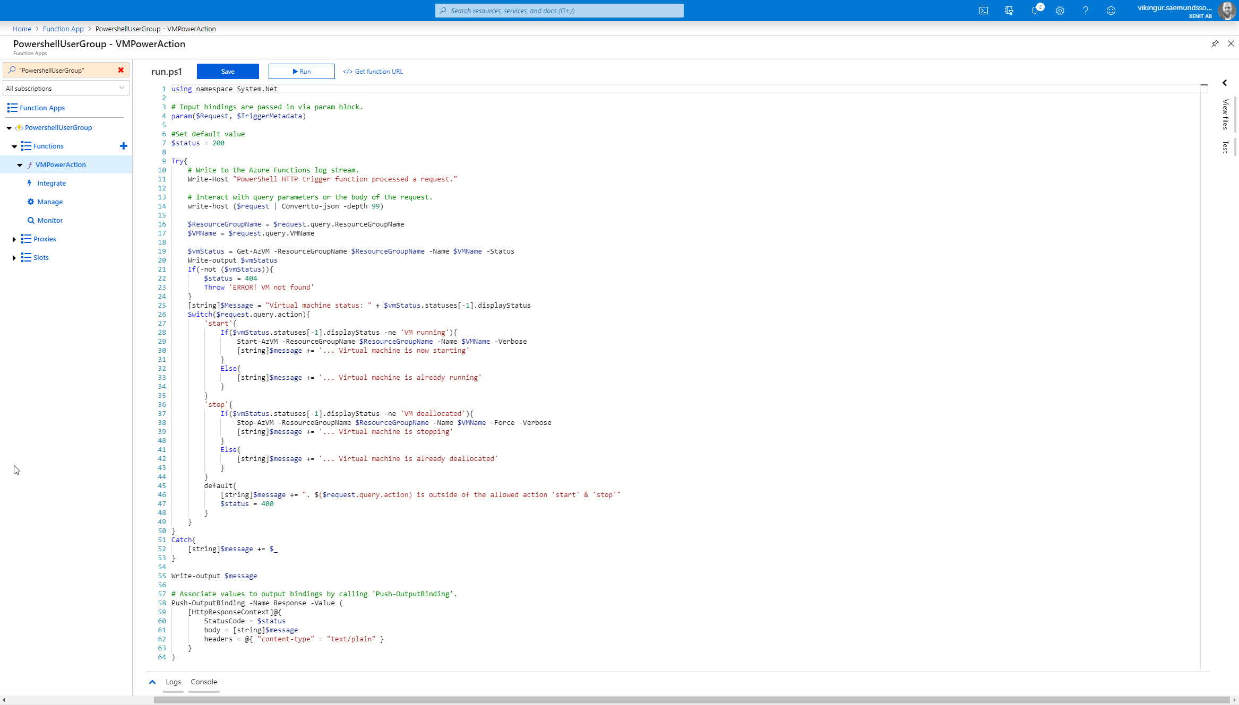The image size is (1239, 705).
Task: Click the Proxies list icon
Action: coord(26,239)
